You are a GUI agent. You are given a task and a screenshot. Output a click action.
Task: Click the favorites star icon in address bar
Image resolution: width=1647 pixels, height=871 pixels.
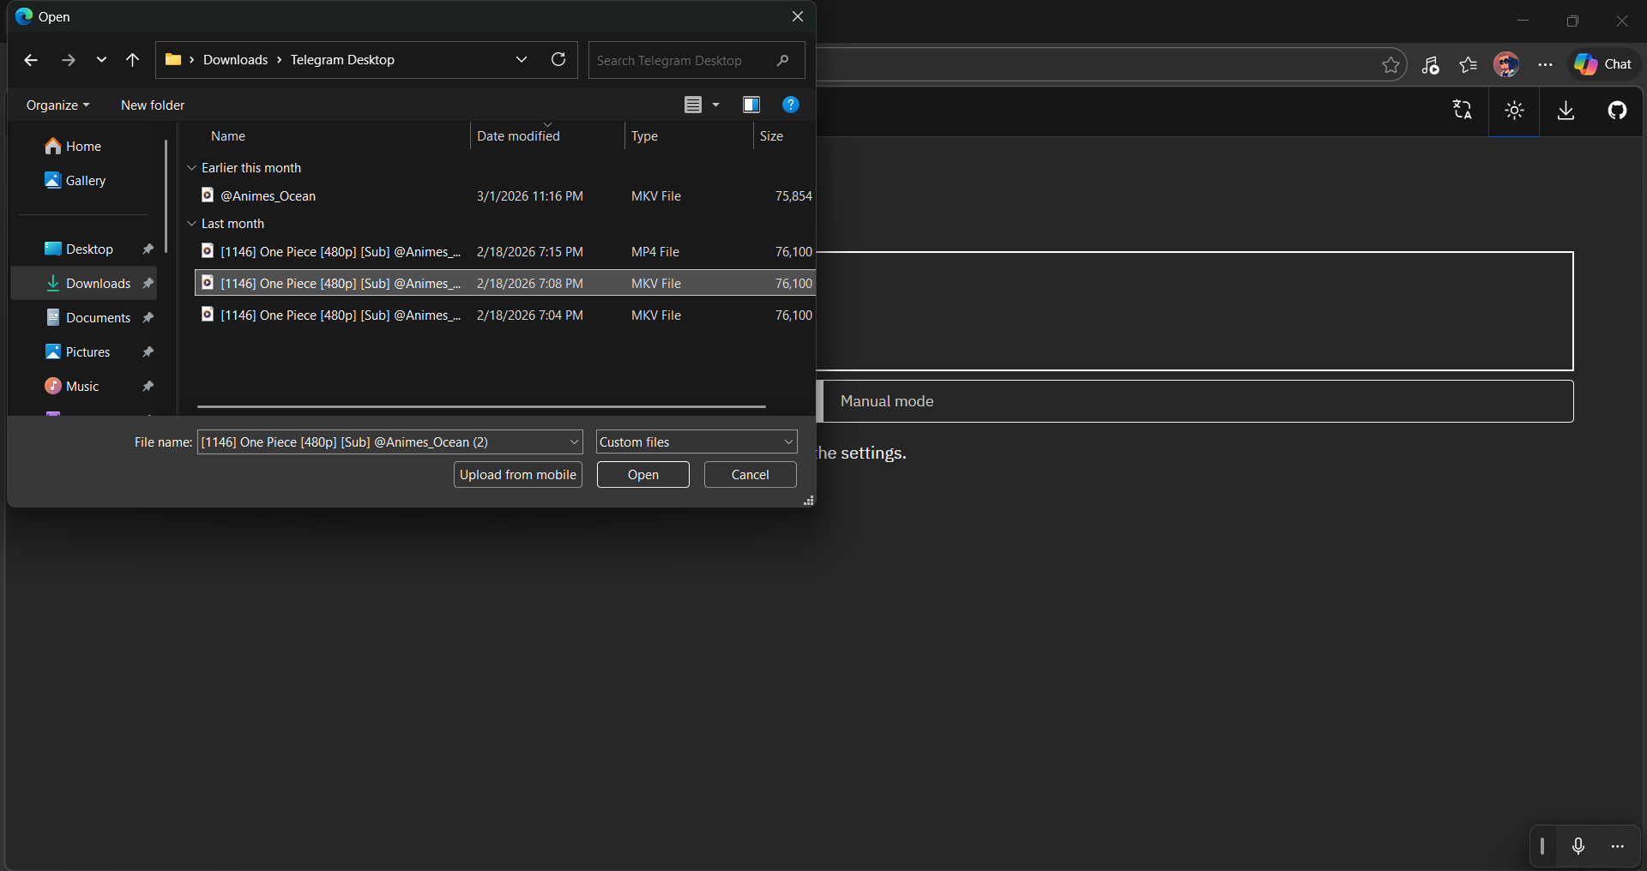pos(1391,64)
